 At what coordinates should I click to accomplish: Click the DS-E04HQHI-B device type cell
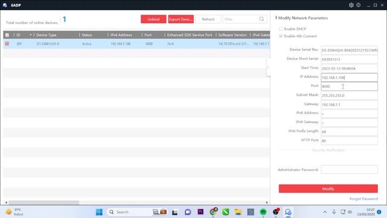pyautogui.click(x=48, y=44)
